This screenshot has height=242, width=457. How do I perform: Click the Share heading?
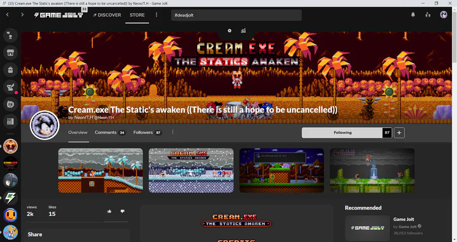tap(35, 234)
